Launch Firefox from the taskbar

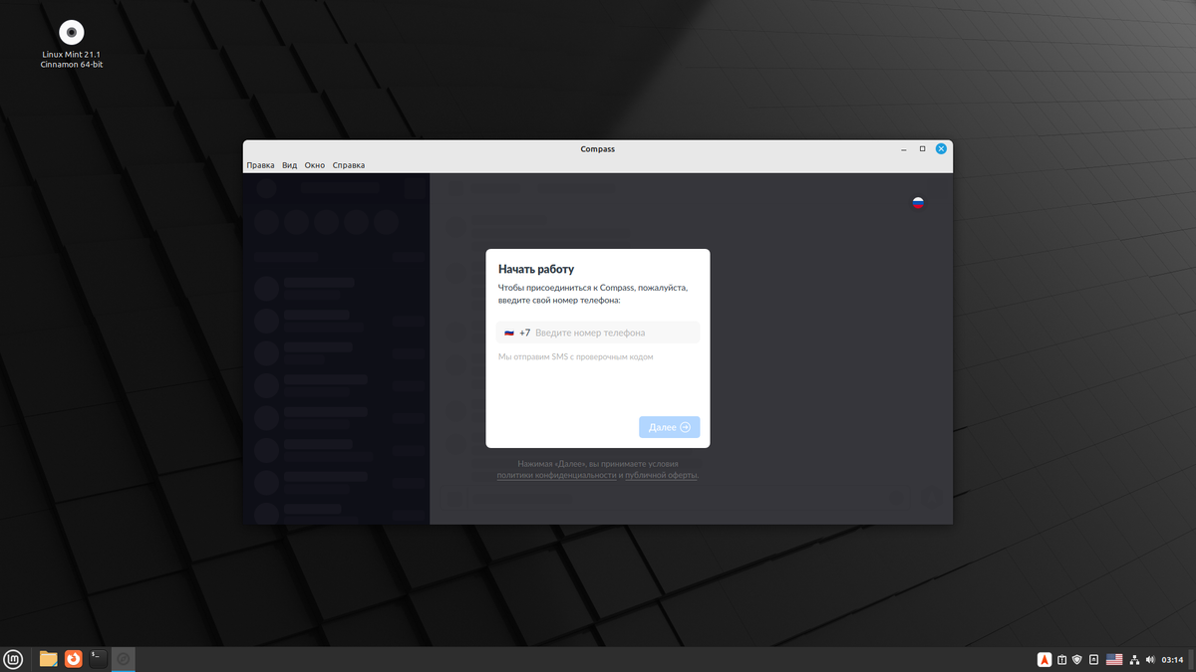[73, 659]
